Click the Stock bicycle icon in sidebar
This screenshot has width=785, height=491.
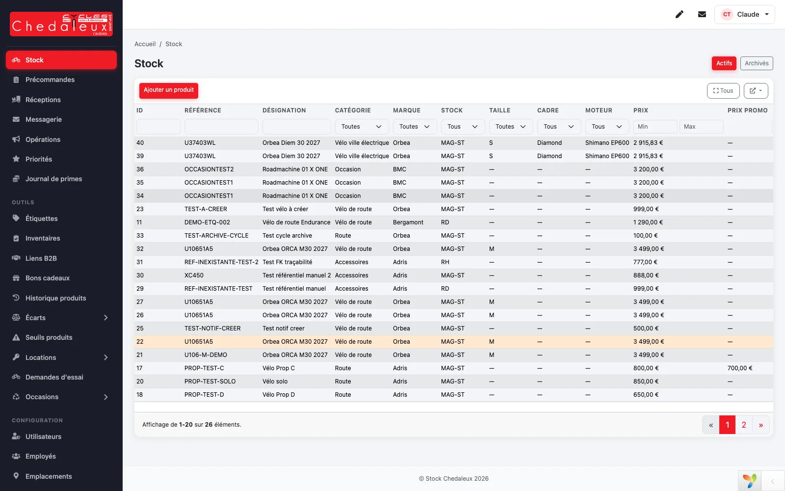[16, 60]
